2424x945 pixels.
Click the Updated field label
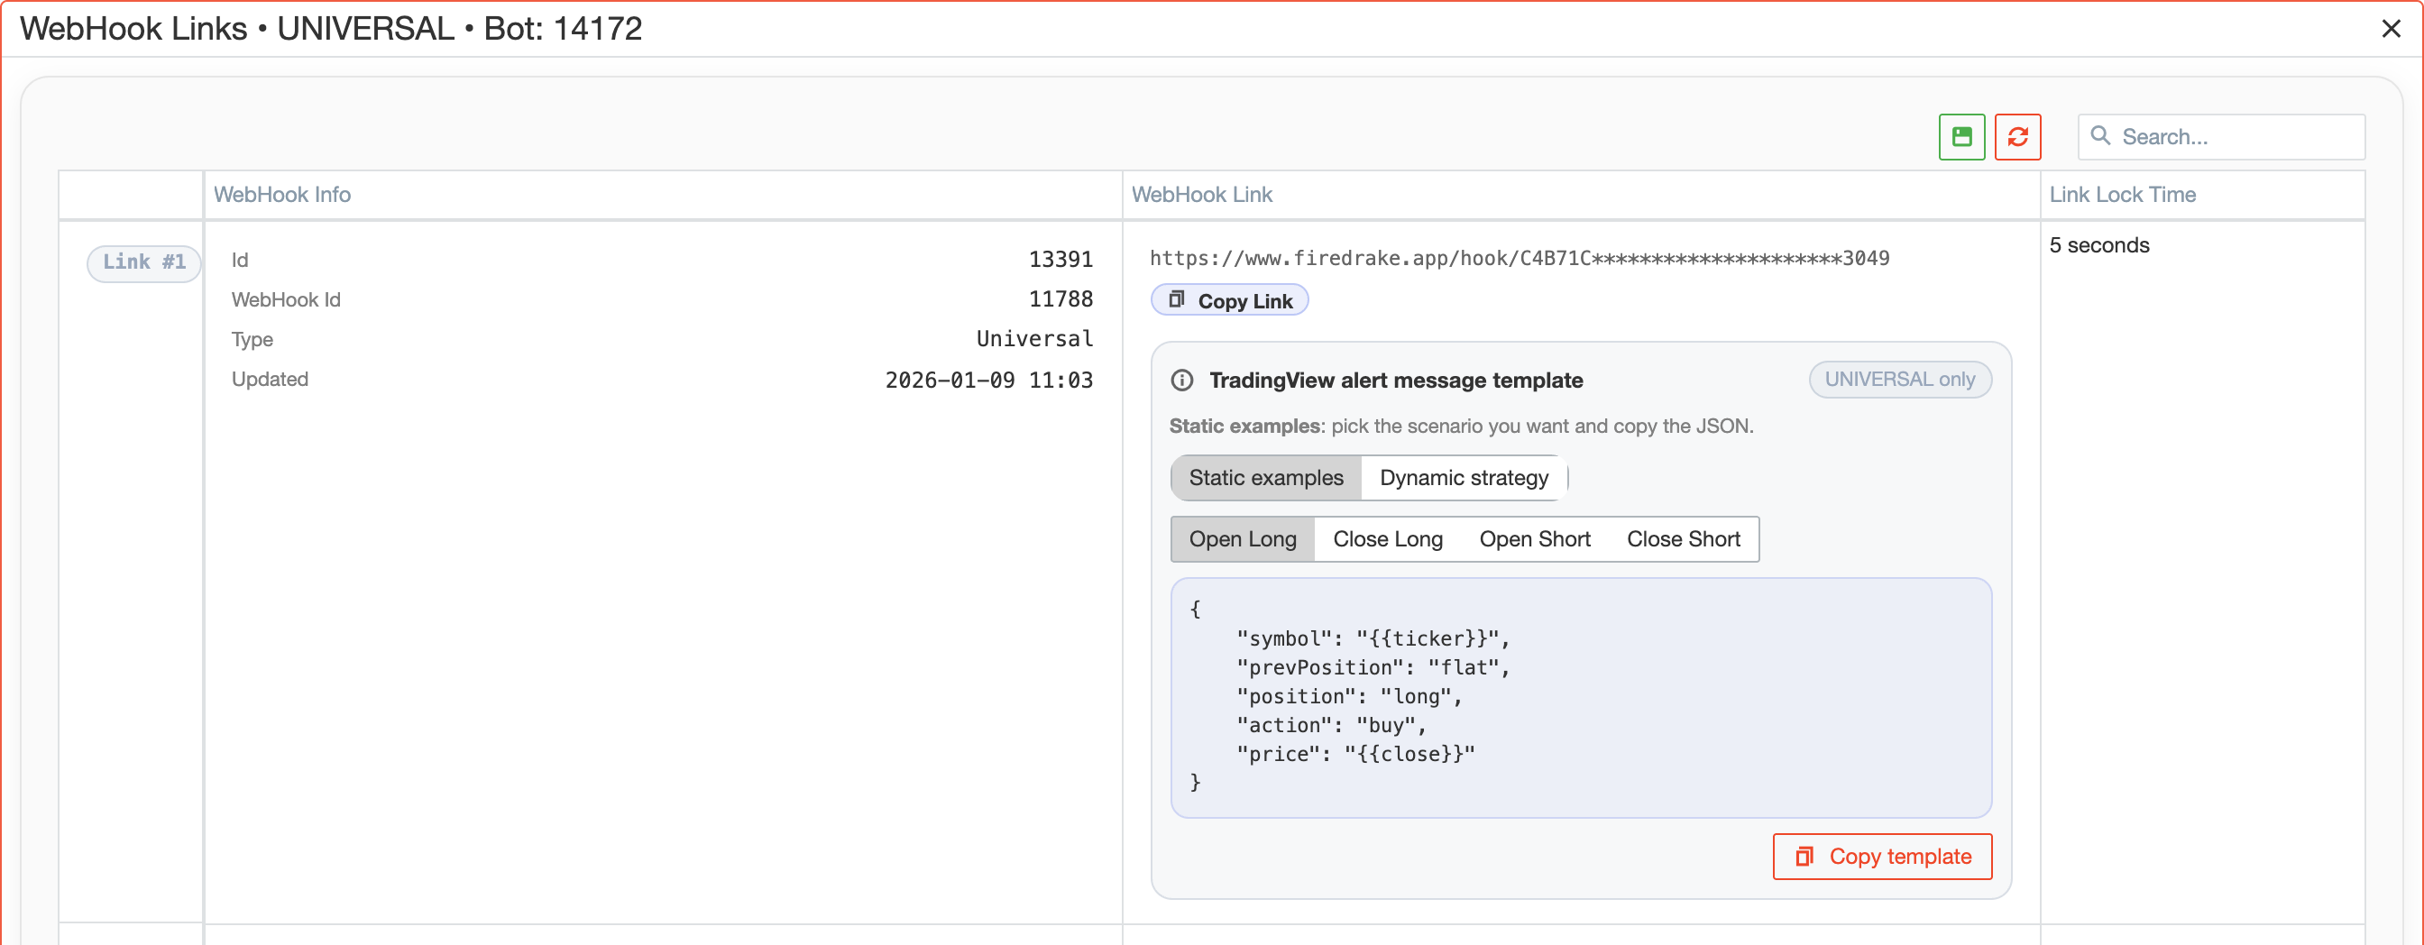click(269, 380)
